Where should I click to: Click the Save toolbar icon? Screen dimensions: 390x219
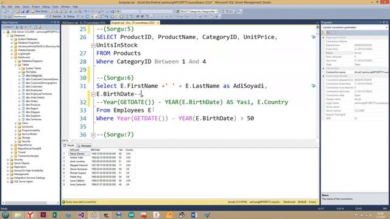[23, 12]
